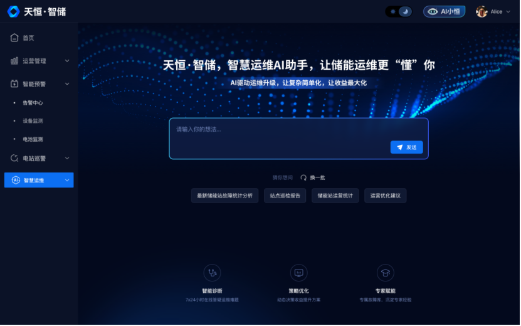Click the 专家赋能 graduation cap icon
The image size is (521, 326).
click(386, 273)
